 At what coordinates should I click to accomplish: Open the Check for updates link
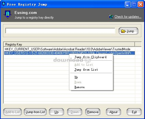tap(128, 17)
